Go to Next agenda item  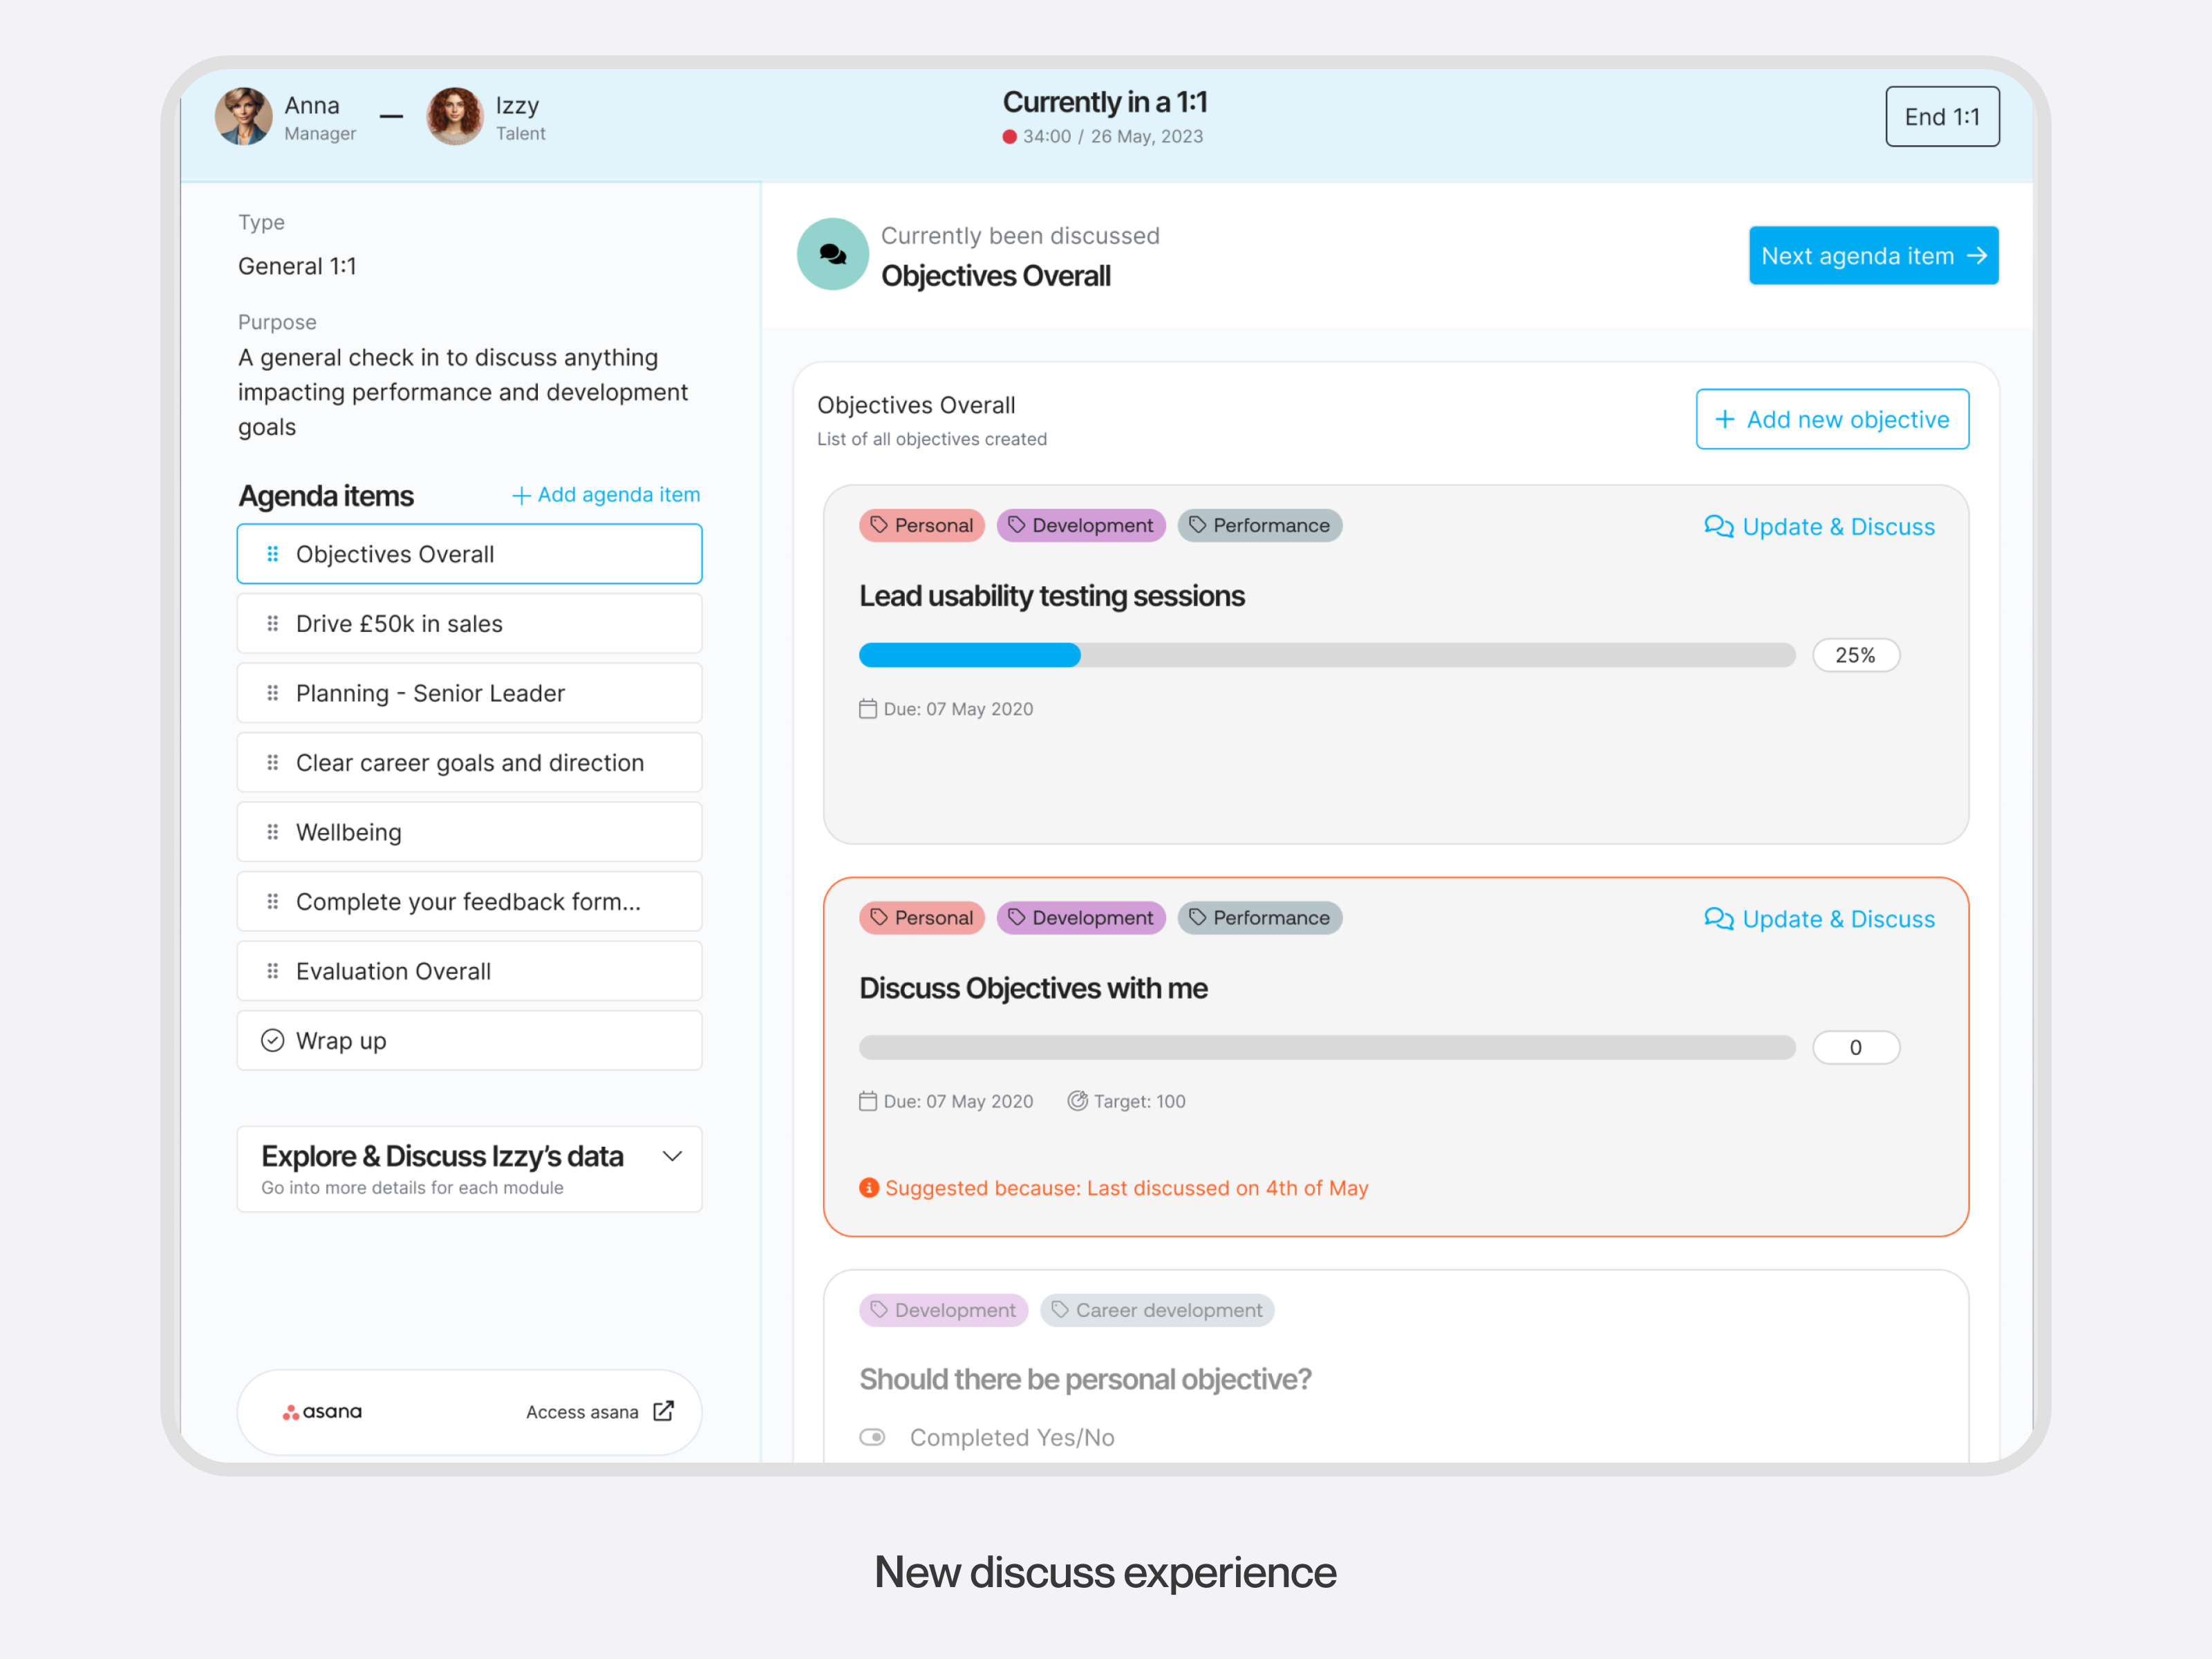pyautogui.click(x=1872, y=255)
